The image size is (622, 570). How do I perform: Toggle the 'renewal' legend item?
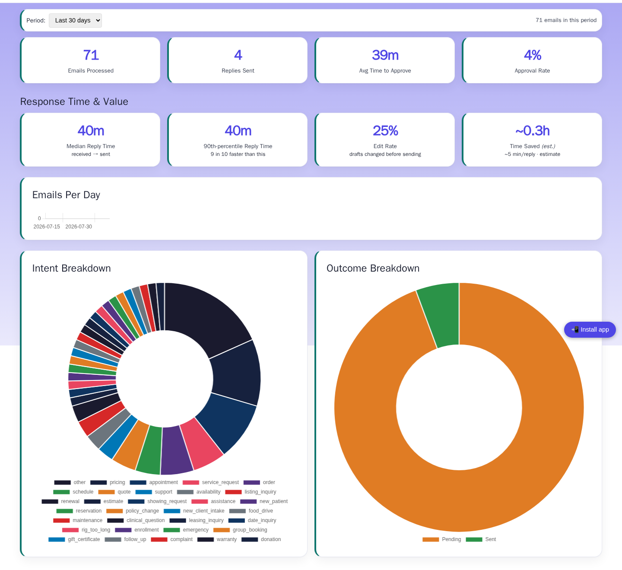point(60,501)
